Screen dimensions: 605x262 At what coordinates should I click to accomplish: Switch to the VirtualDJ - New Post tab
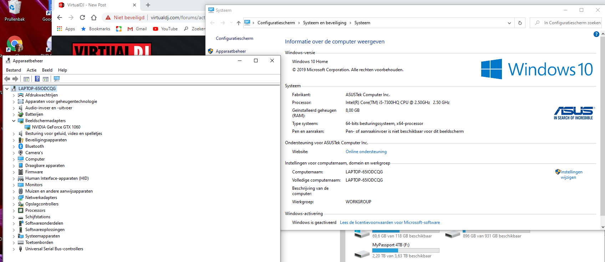96,5
